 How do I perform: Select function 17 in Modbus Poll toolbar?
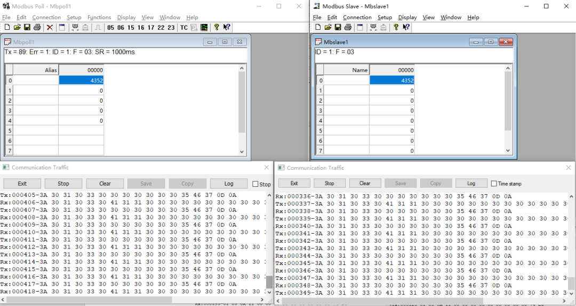pos(151,28)
